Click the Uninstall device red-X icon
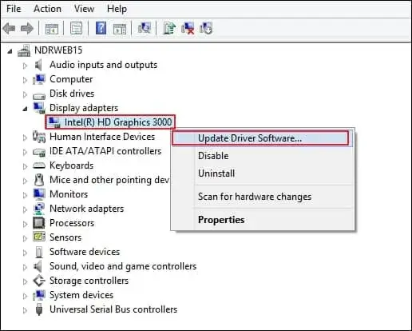The height and width of the screenshot is (331, 412). (x=188, y=28)
